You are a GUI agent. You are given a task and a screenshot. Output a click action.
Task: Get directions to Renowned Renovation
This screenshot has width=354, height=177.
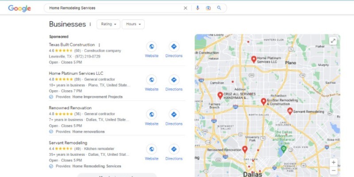pos(174,115)
